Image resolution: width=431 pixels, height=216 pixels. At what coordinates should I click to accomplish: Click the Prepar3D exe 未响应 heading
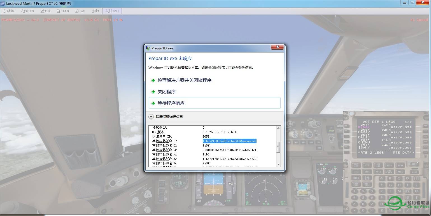tap(170, 59)
